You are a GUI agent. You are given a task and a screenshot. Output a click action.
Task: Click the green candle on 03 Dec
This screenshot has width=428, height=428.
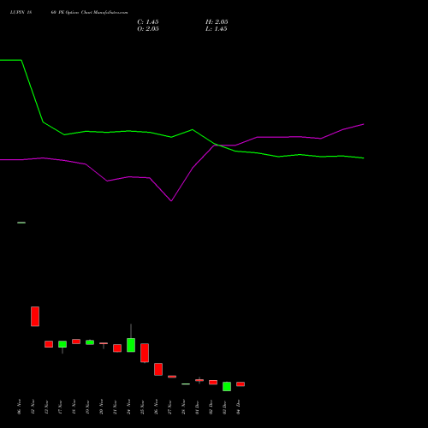click(x=227, y=386)
